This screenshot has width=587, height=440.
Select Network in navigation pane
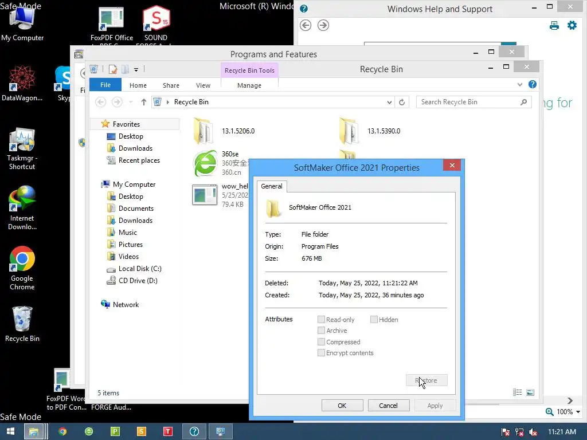tap(126, 305)
